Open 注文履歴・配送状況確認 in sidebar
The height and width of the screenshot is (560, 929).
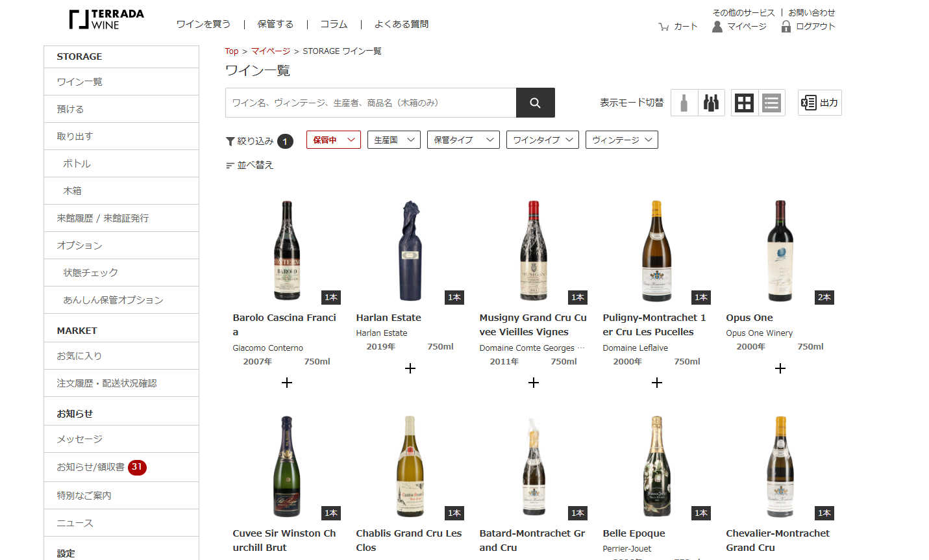pyautogui.click(x=121, y=383)
